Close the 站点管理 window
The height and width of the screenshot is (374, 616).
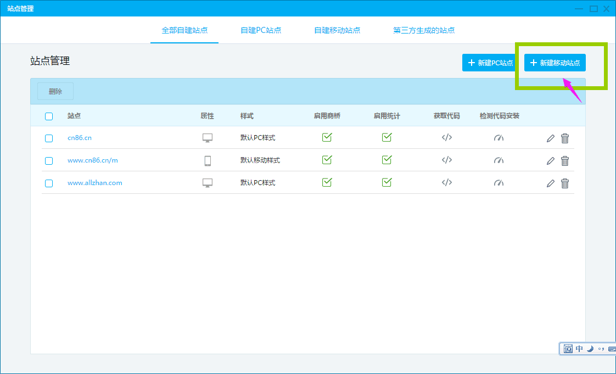pos(606,9)
